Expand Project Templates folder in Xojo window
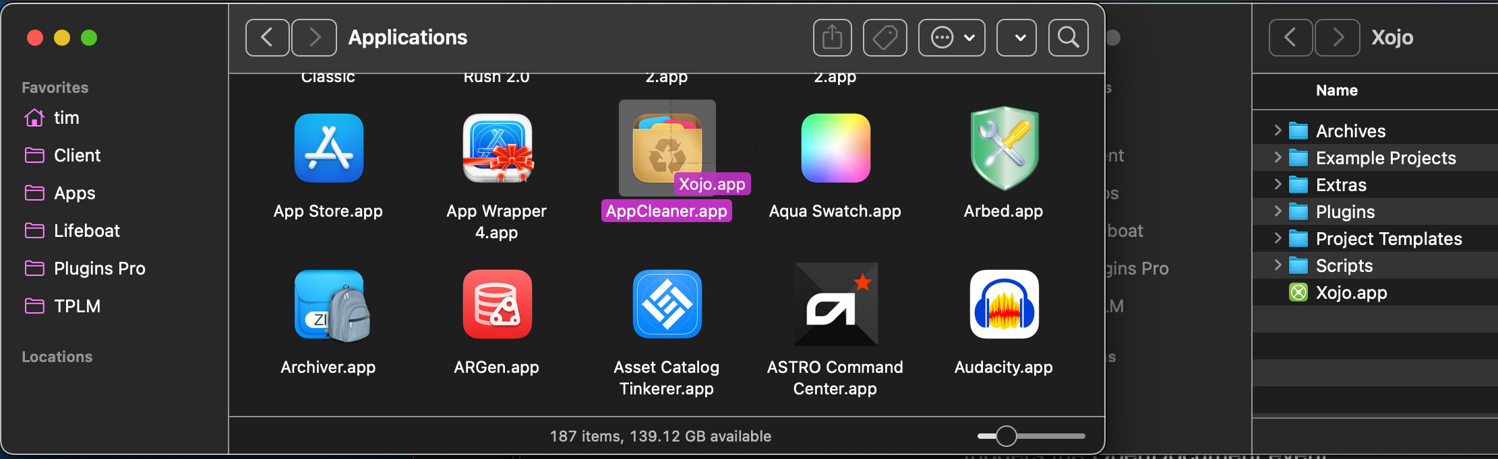The image size is (1498, 459). pyautogui.click(x=1278, y=238)
